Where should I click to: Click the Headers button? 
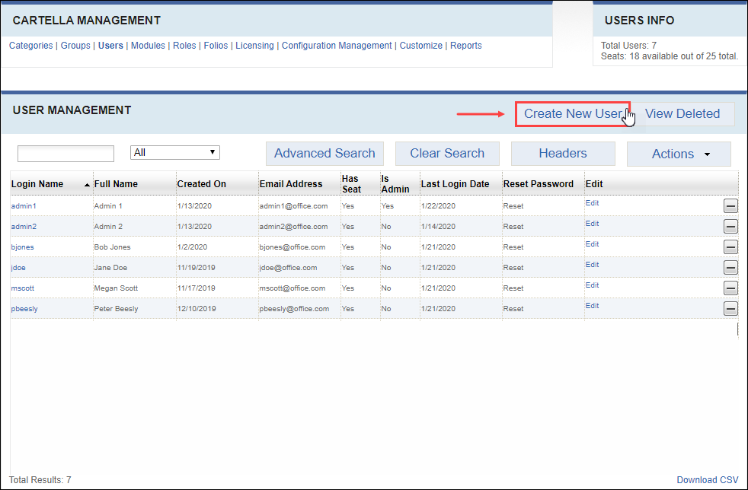(x=563, y=154)
